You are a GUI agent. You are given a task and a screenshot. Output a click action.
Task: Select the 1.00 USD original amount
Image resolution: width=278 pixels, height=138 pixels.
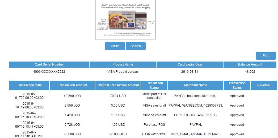118,125
